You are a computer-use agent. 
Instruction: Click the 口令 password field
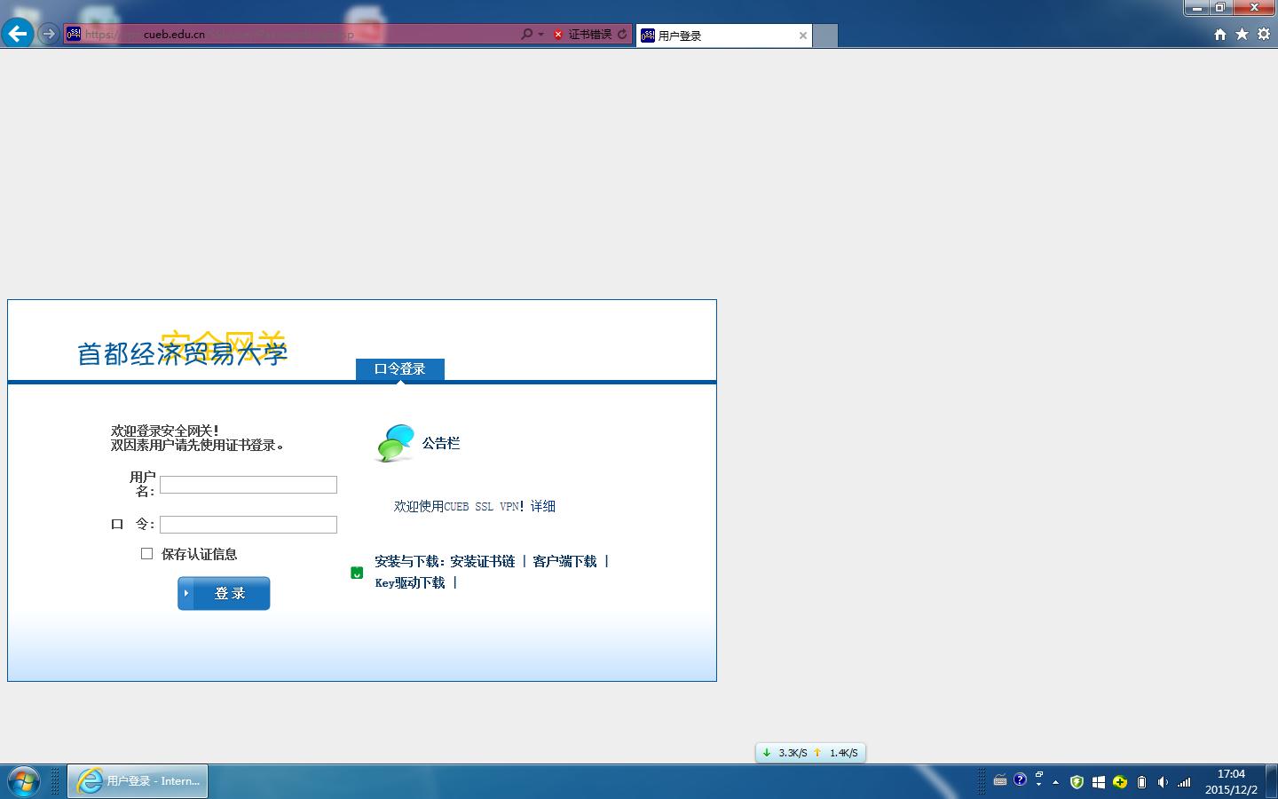click(248, 525)
